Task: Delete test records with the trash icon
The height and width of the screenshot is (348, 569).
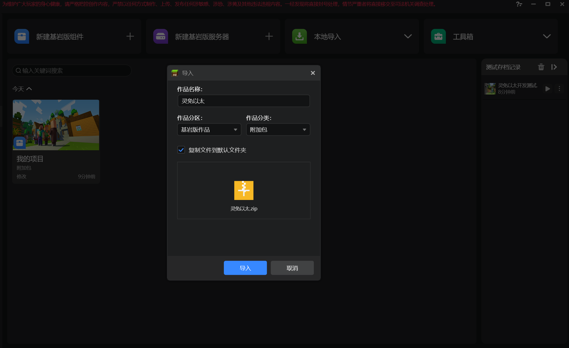Action: 541,67
